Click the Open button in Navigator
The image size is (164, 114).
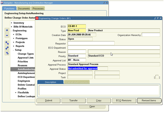click(92, 107)
